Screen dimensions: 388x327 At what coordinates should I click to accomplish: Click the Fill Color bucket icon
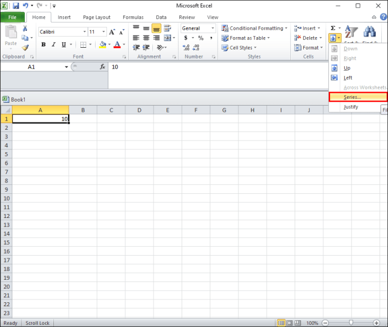click(x=102, y=45)
